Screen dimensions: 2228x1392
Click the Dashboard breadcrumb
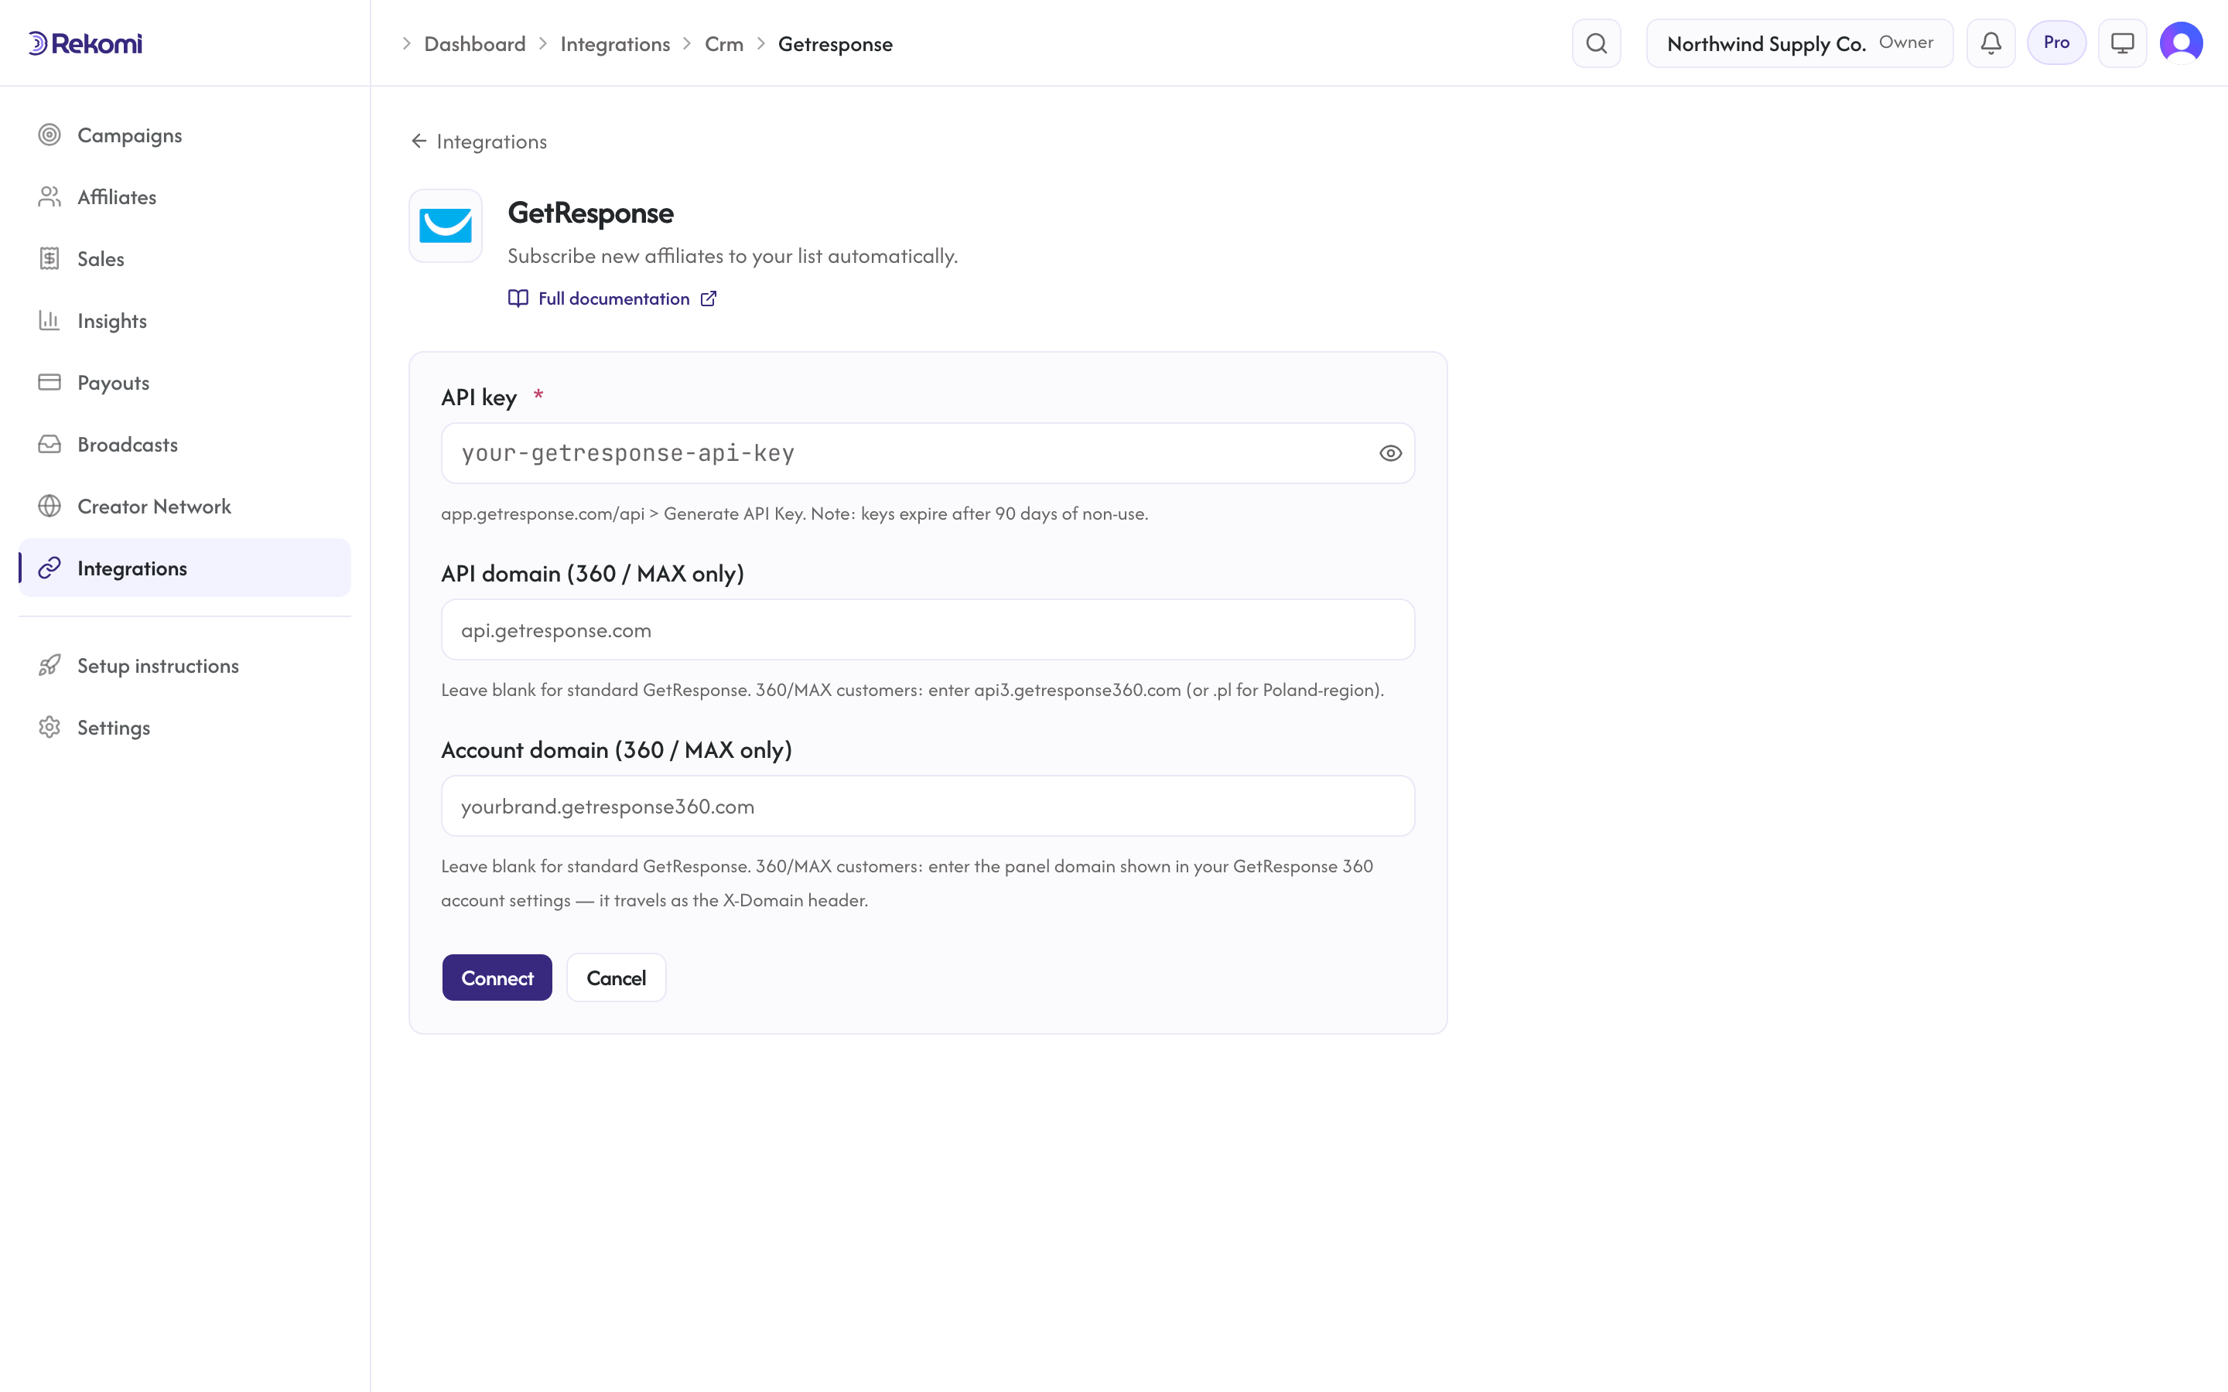(x=475, y=43)
